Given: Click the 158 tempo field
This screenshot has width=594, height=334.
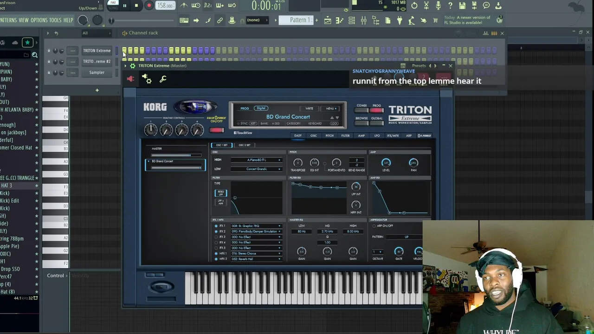Looking at the screenshot, I should pos(164,6).
